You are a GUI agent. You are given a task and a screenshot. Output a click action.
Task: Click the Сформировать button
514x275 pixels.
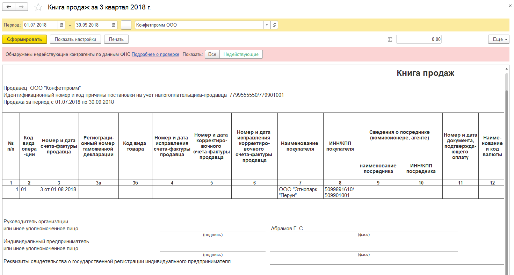click(x=24, y=39)
